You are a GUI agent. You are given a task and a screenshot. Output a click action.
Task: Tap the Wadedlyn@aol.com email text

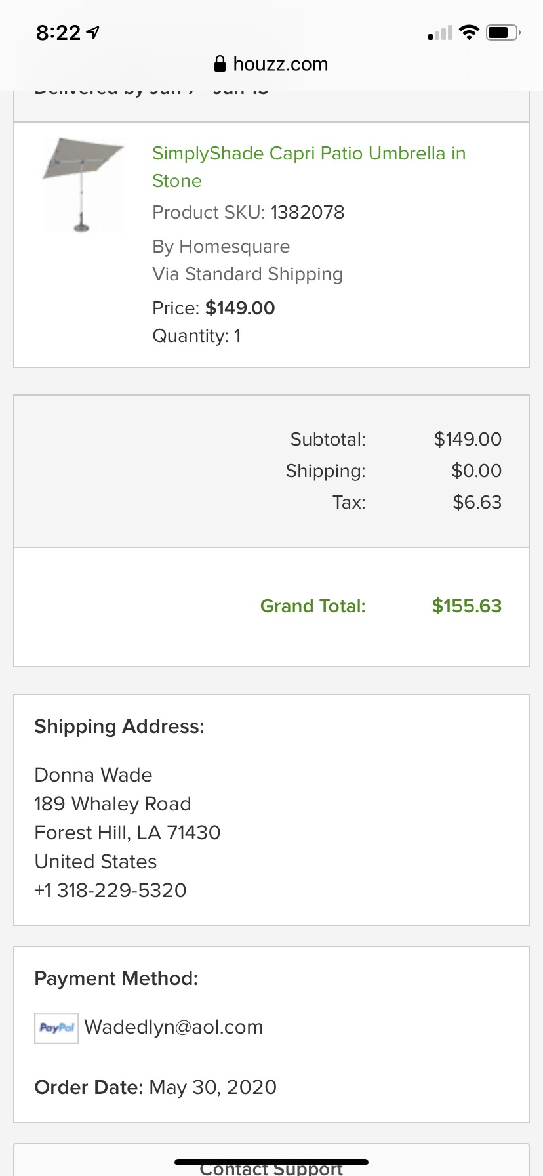[x=173, y=1027]
